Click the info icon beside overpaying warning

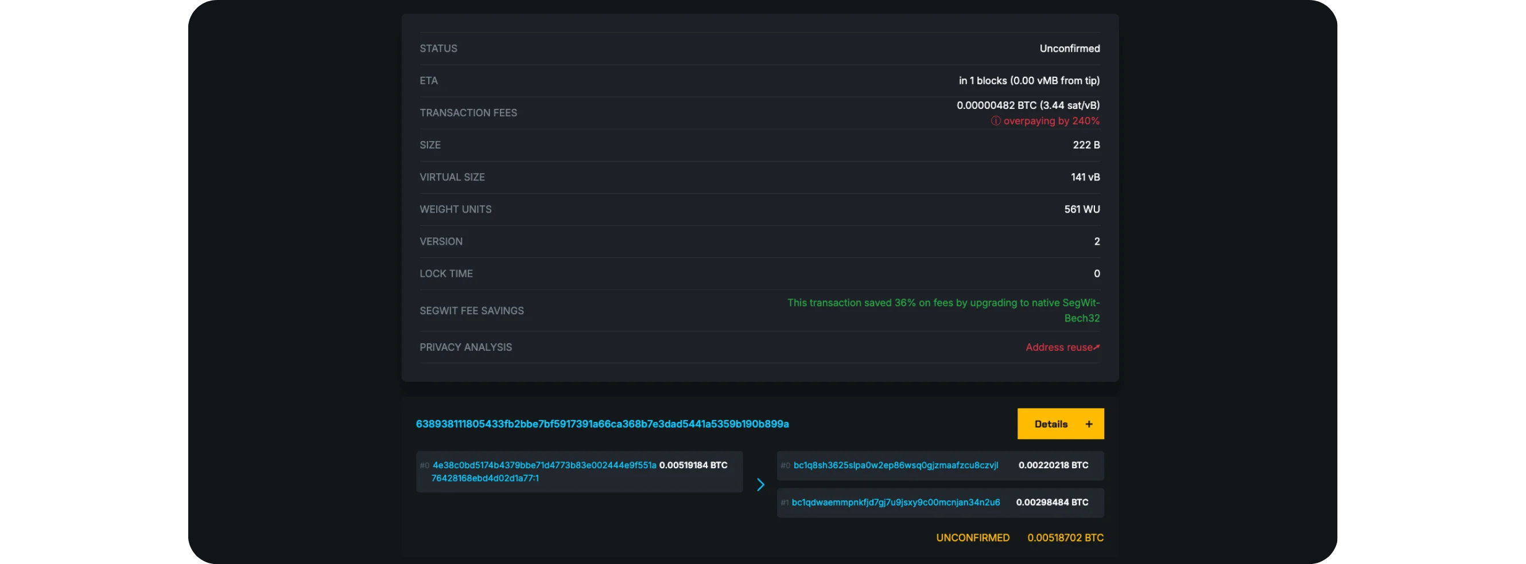point(995,121)
